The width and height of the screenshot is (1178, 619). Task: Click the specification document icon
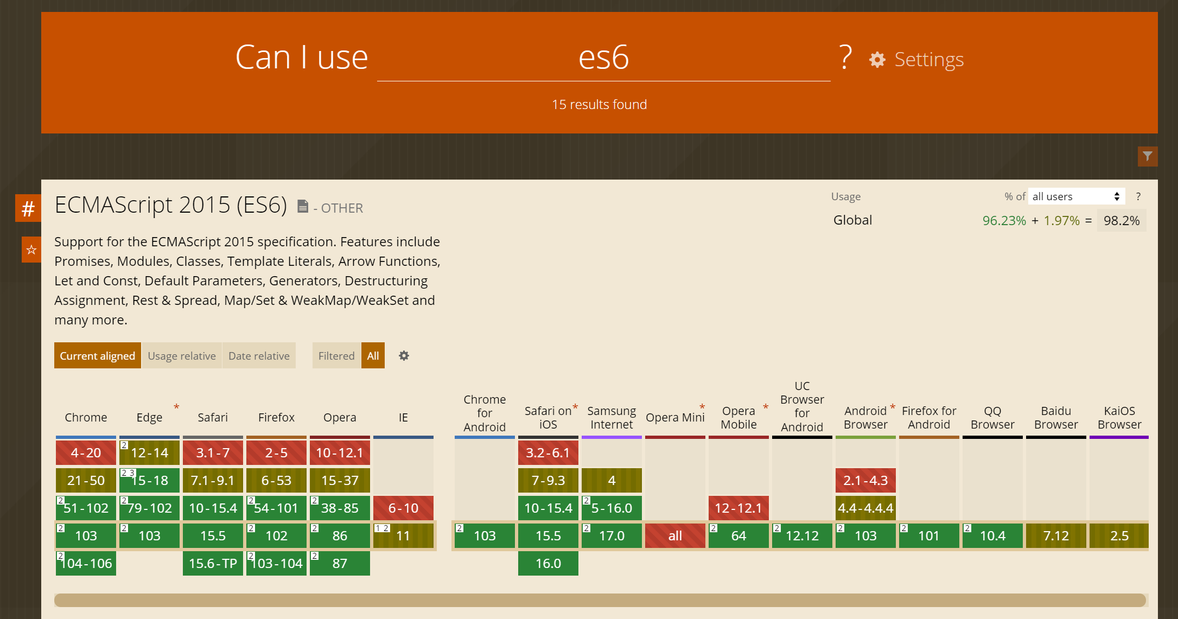303,207
